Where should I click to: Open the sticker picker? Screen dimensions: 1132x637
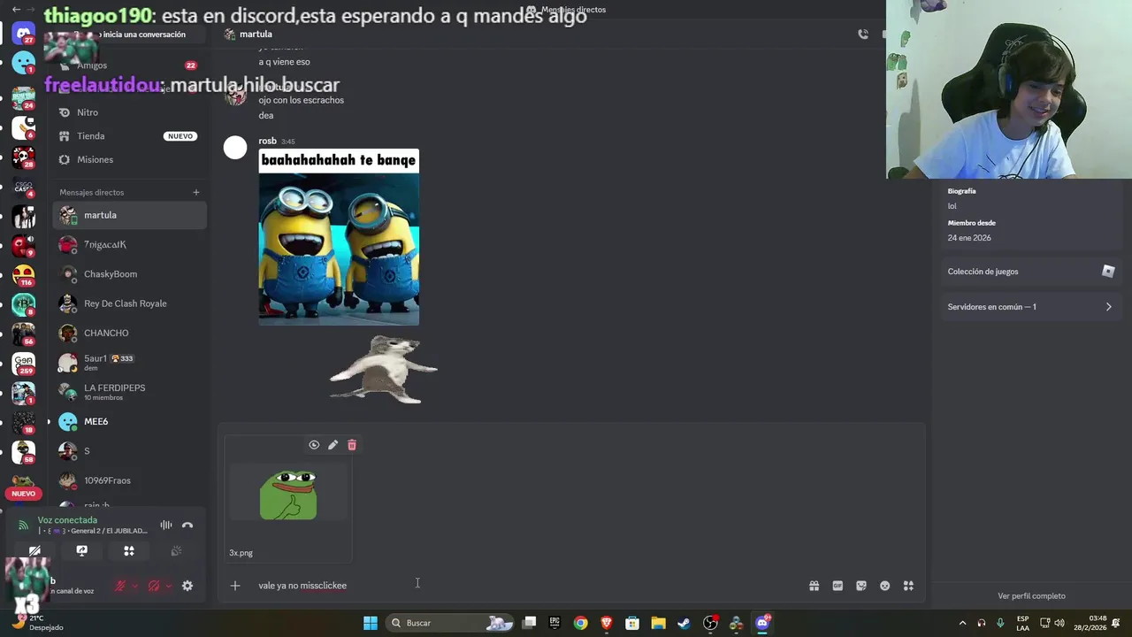coord(861,586)
